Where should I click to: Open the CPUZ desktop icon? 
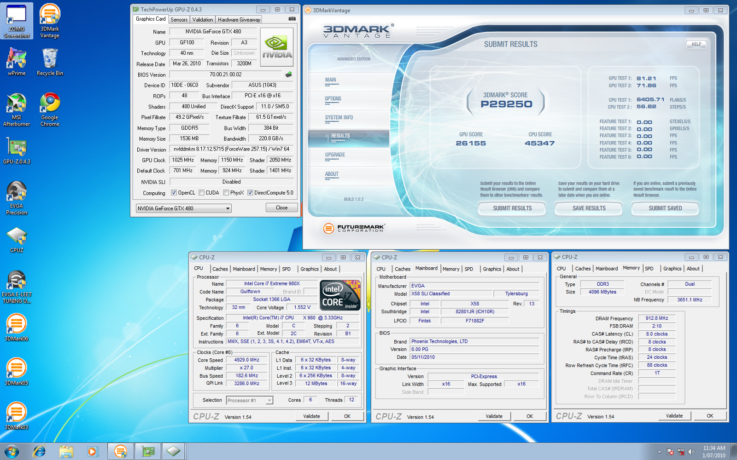pos(17,240)
